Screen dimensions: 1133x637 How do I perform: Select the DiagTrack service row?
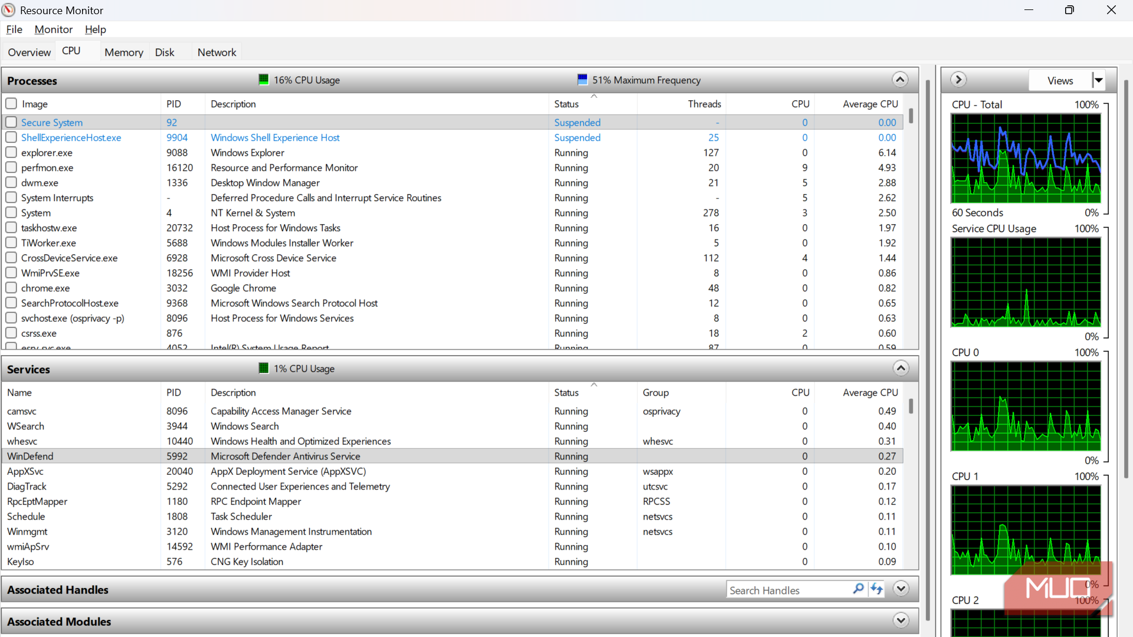point(452,486)
